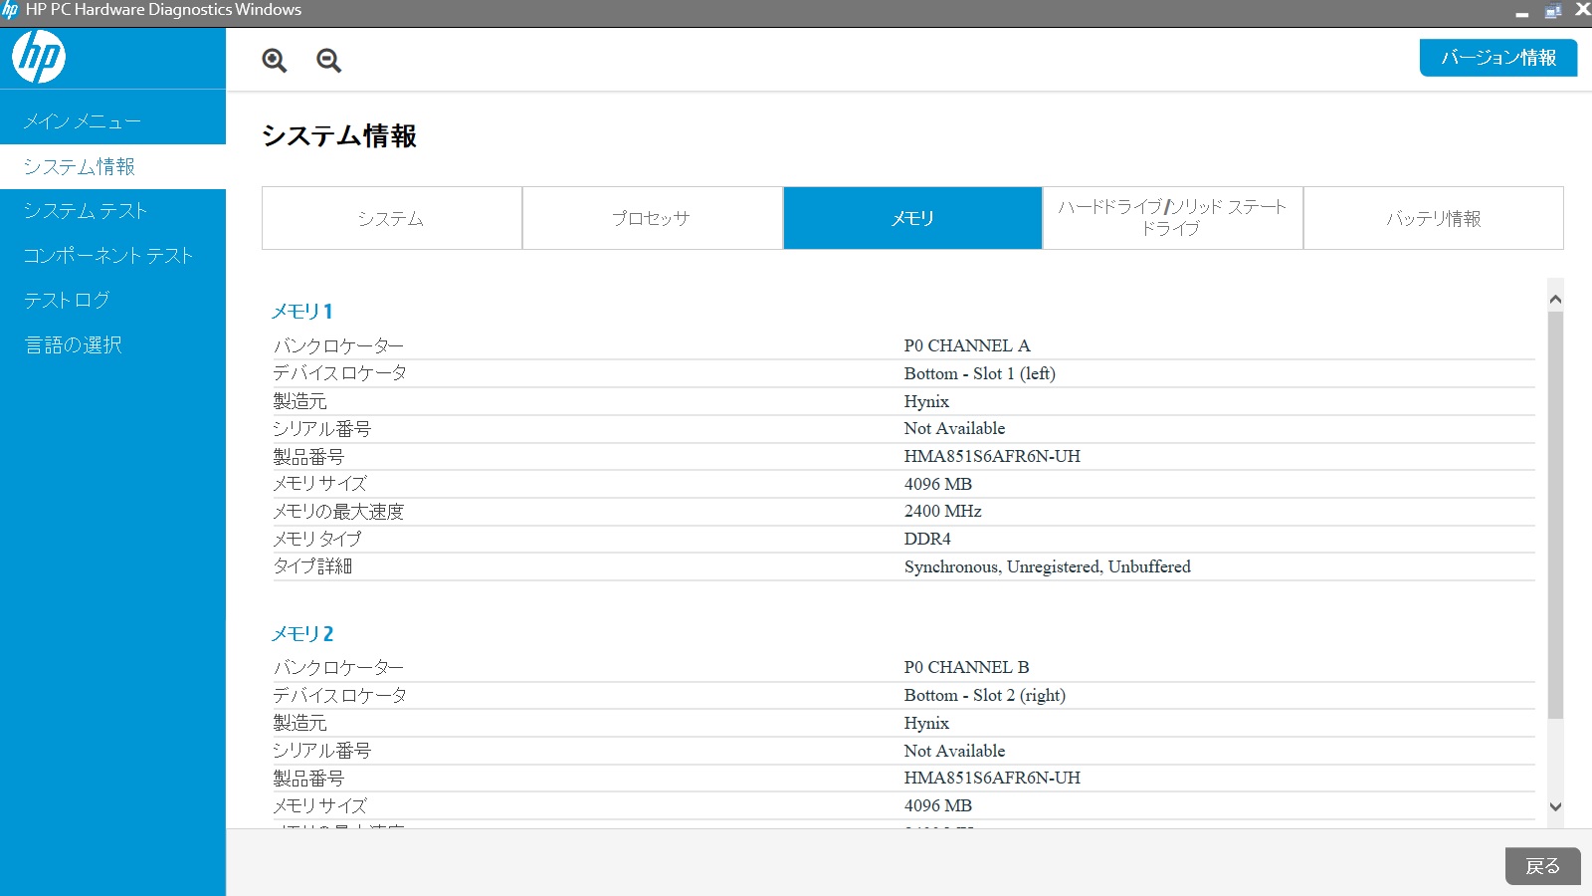Open システム テスト from sidebar

click(x=86, y=211)
